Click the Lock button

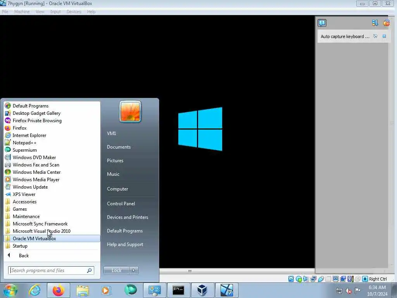(x=116, y=270)
